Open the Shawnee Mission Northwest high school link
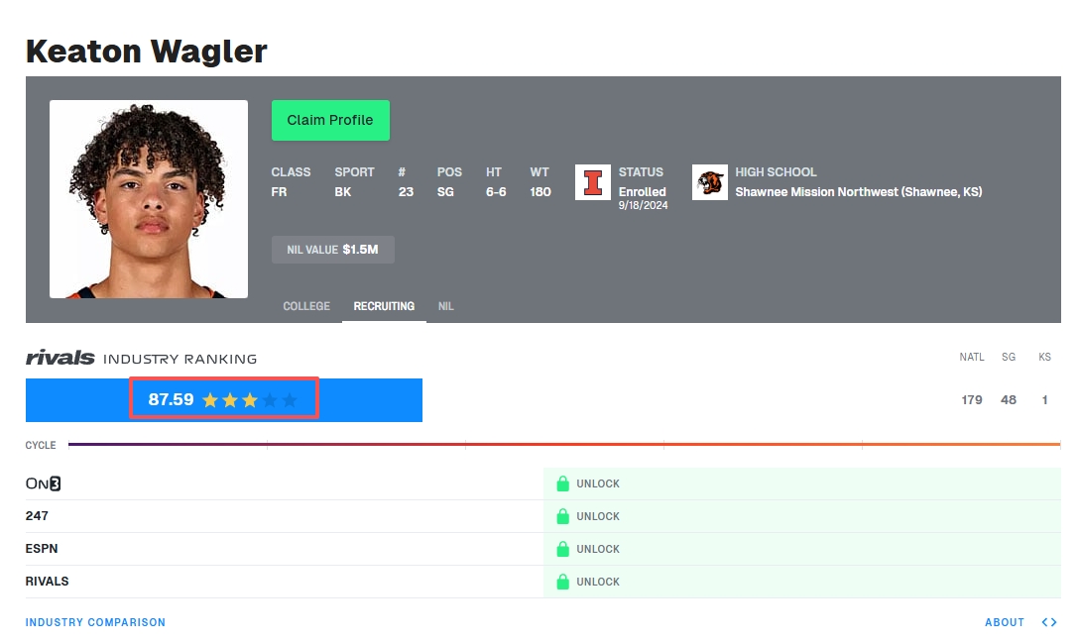1080x643 pixels. [858, 192]
